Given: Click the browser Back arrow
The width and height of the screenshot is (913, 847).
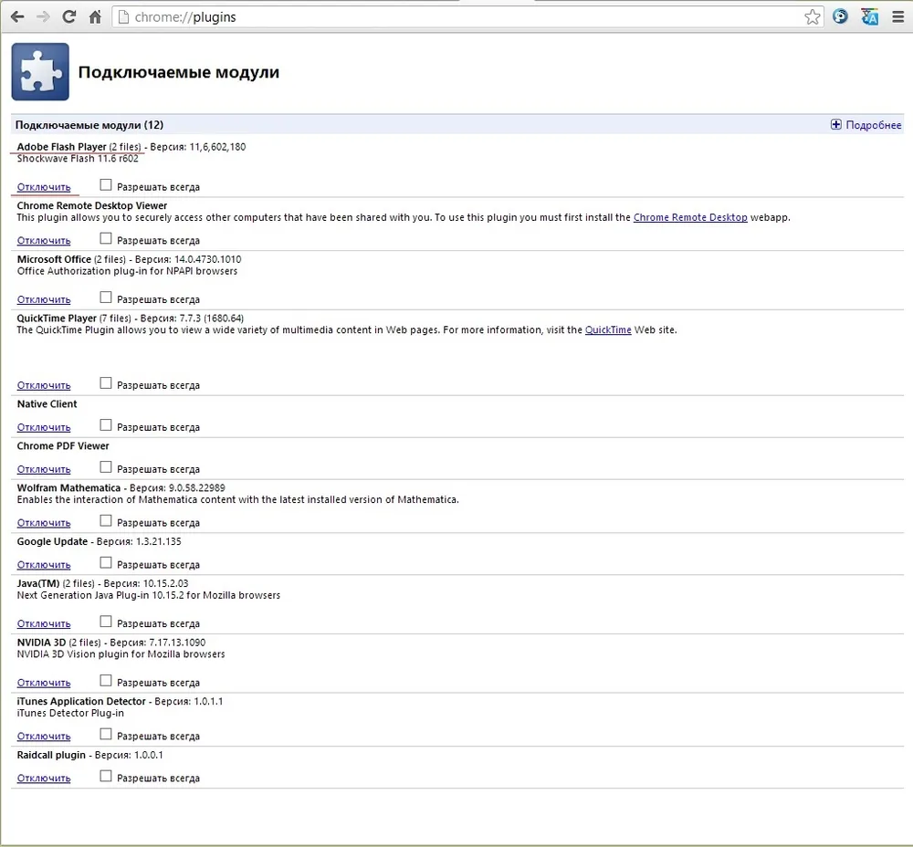Looking at the screenshot, I should point(17,16).
